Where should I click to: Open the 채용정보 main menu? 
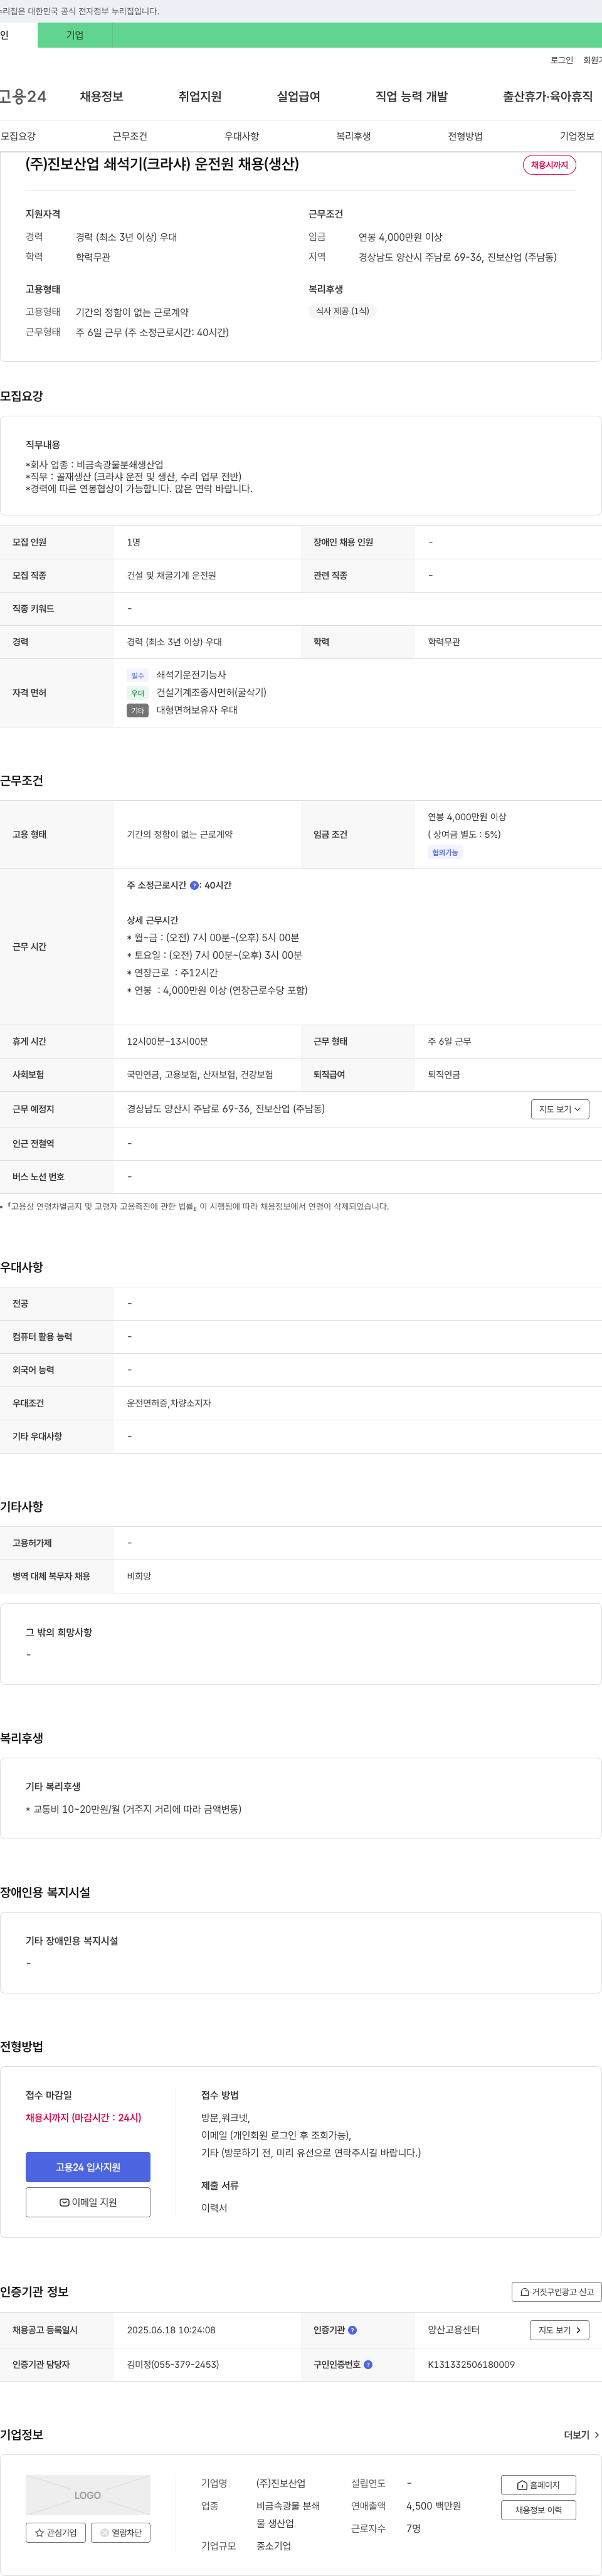[101, 97]
